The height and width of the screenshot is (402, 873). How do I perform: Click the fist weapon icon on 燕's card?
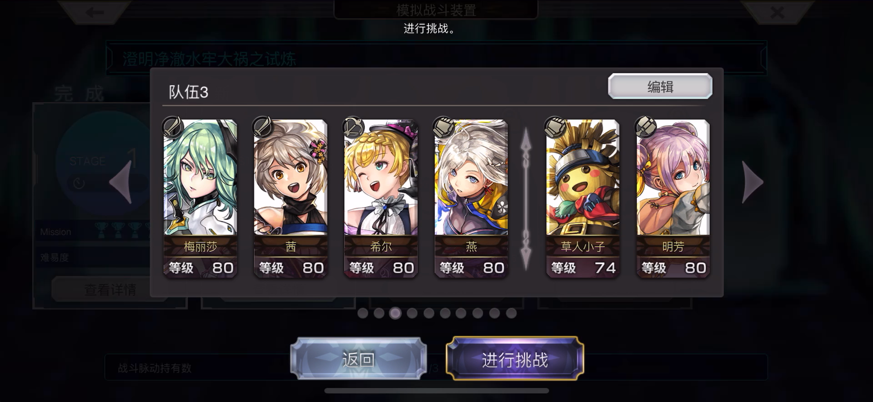(444, 127)
